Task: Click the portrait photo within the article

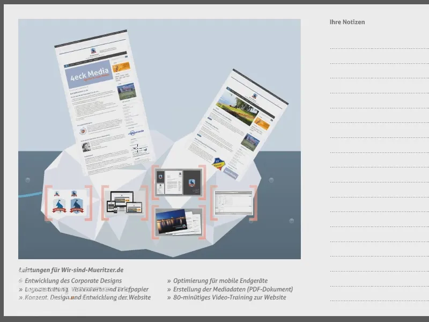Action: [x=85, y=146]
